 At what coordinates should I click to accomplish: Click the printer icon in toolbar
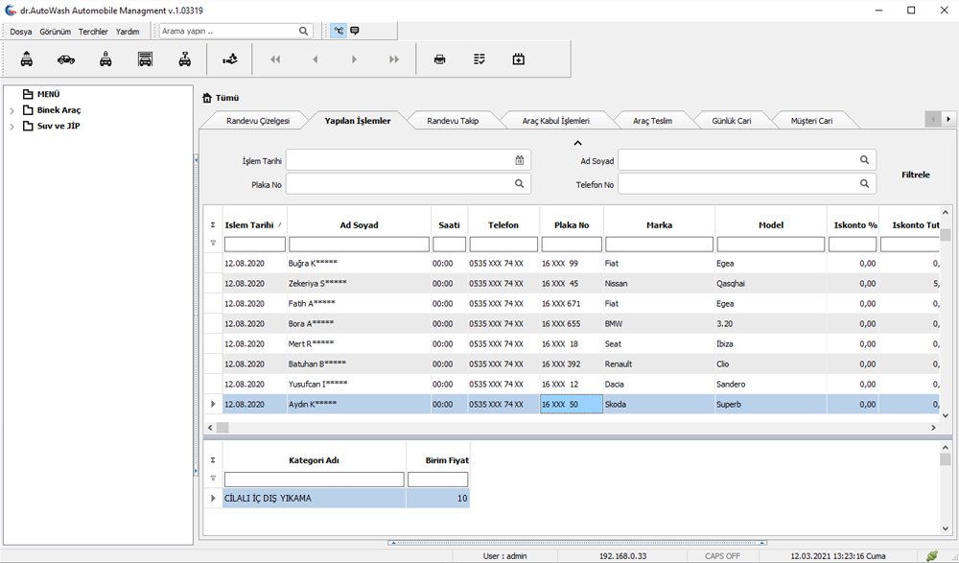(439, 59)
